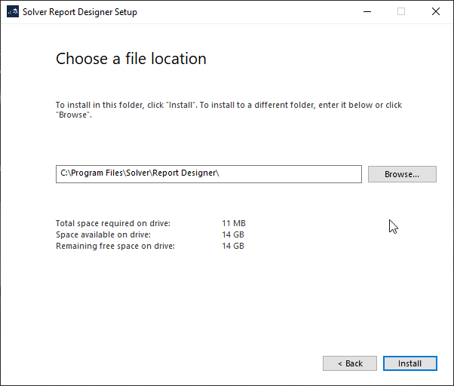Select the "Total space required on drive" label
454x386 pixels.
point(113,224)
